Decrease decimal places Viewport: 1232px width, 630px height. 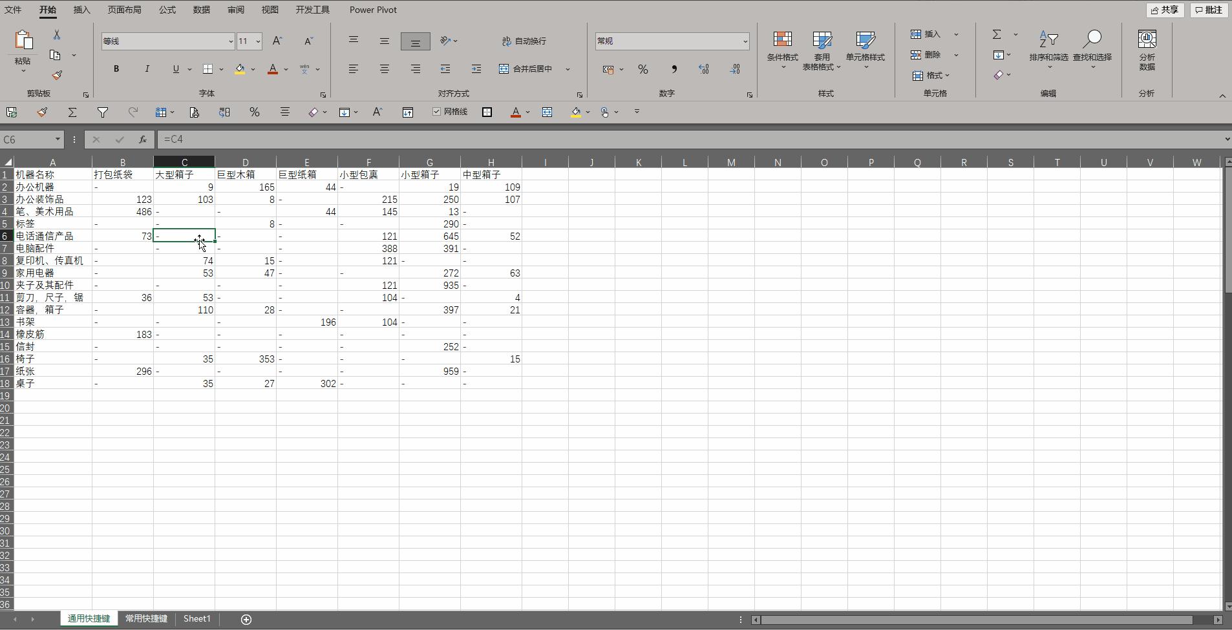735,69
